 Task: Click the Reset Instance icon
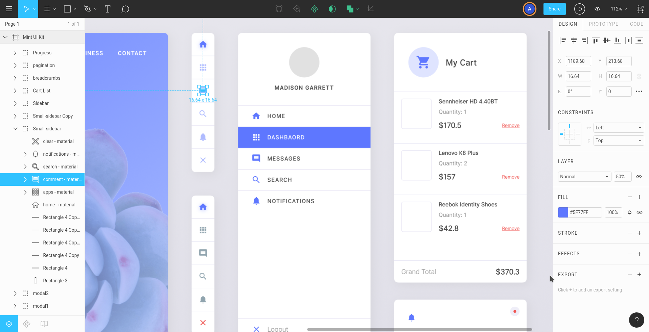(x=297, y=9)
